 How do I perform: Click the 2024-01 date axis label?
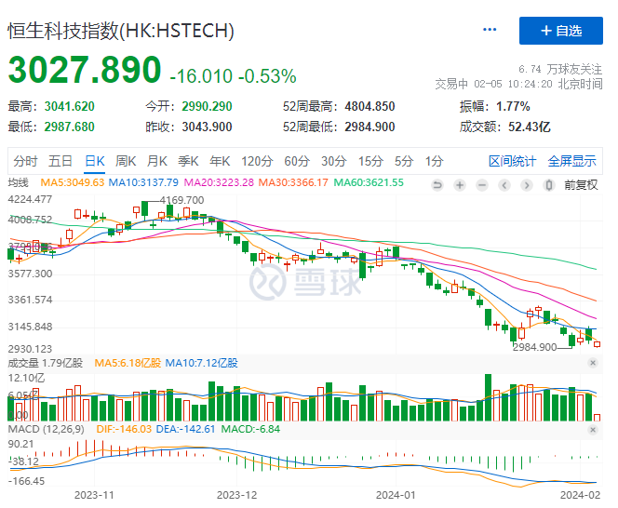[396, 495]
